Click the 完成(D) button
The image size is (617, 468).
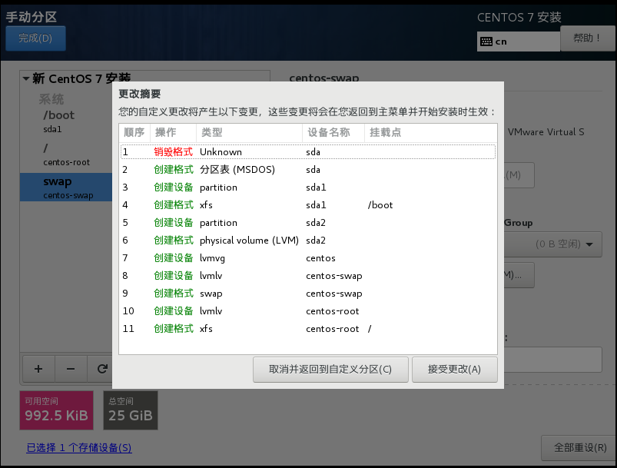[35, 38]
